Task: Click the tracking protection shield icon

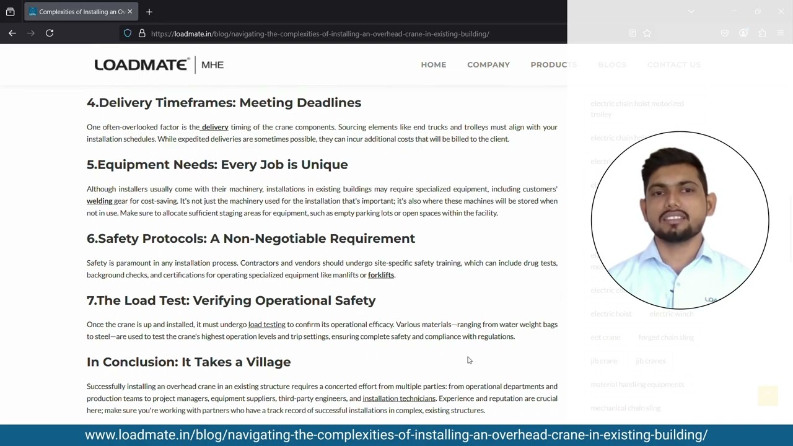Action: [128, 33]
